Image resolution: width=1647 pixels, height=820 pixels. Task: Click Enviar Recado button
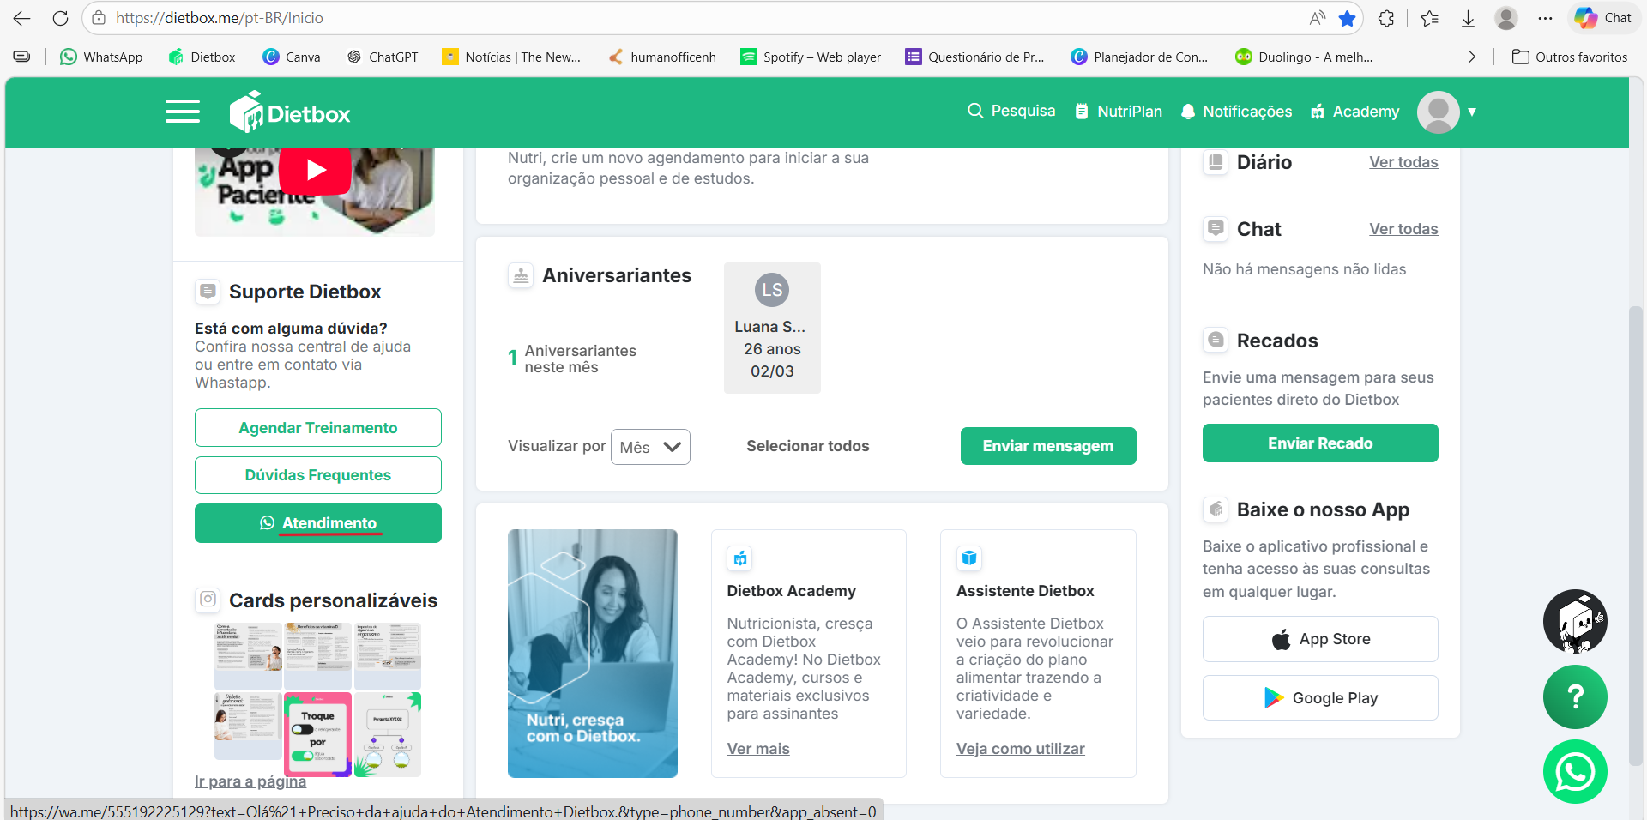pos(1320,443)
